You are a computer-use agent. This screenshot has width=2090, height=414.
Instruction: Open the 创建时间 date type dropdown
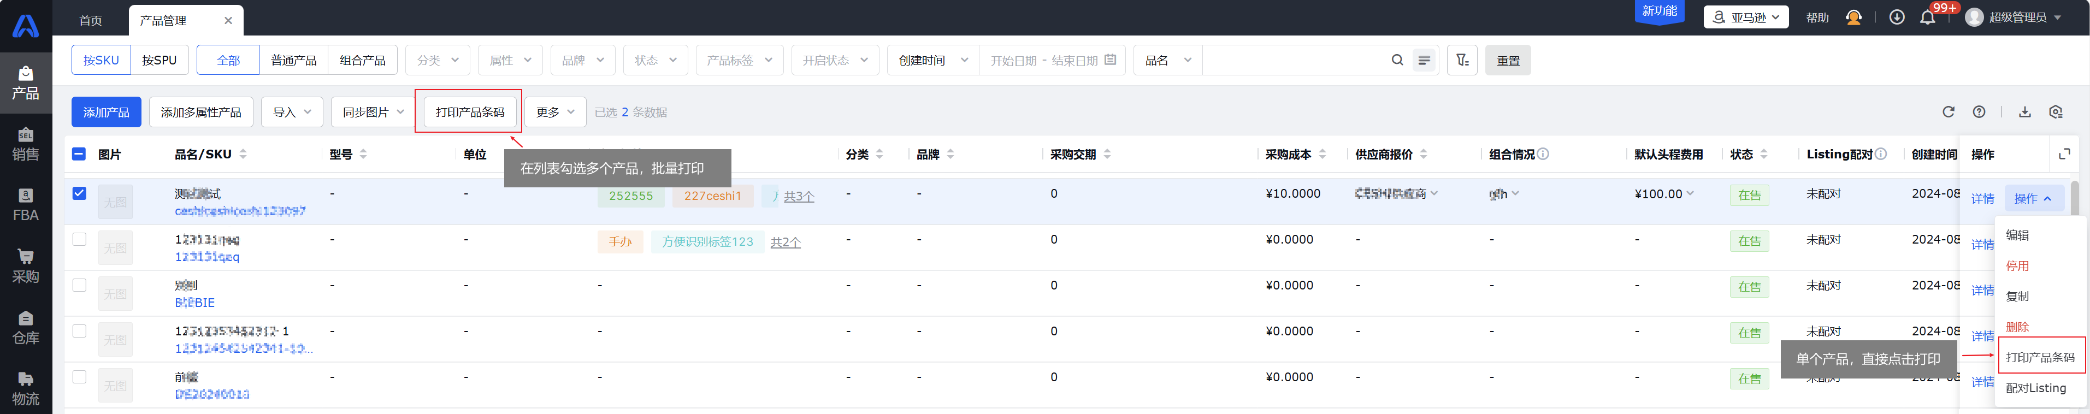coord(933,60)
